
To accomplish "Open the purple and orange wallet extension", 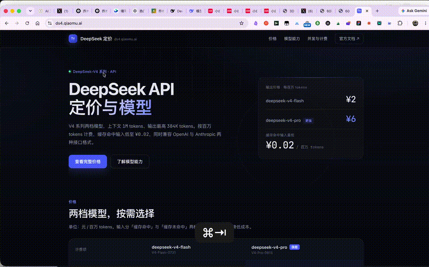I will coord(348,23).
